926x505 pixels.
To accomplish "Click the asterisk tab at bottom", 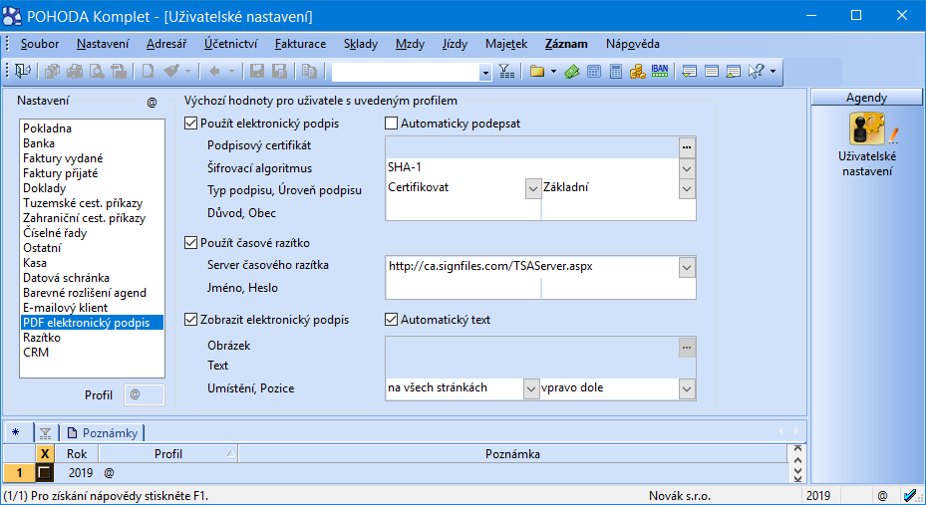I will 16,433.
